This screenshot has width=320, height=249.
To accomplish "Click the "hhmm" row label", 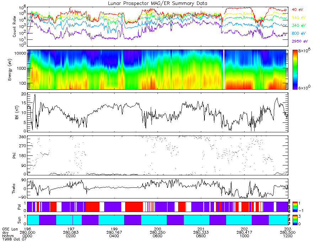I will [7, 236].
